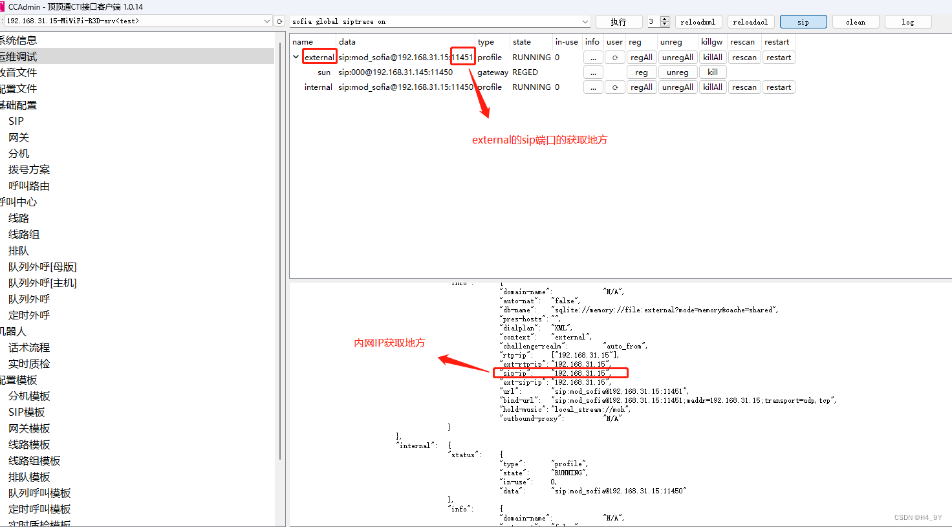The image size is (952, 527).
Task: Click unreg on the sun gateway row
Action: click(x=678, y=72)
